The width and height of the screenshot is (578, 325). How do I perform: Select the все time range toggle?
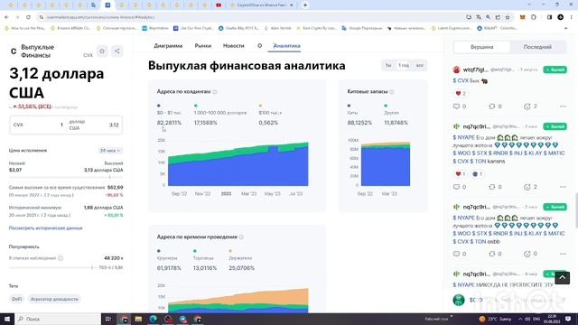[419, 66]
